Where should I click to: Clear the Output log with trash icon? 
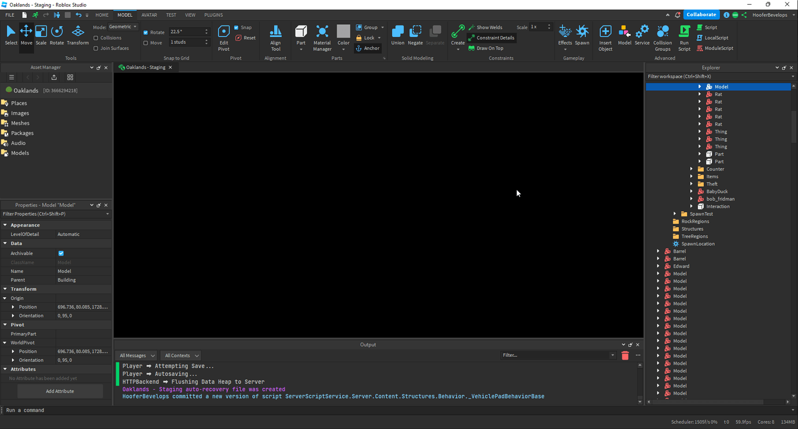coord(625,356)
